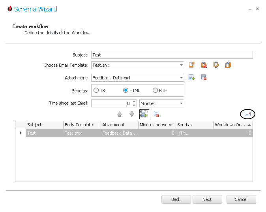266x212 pixels.
Task: Click the Schema Wizard flame logo
Action: coord(10,9)
